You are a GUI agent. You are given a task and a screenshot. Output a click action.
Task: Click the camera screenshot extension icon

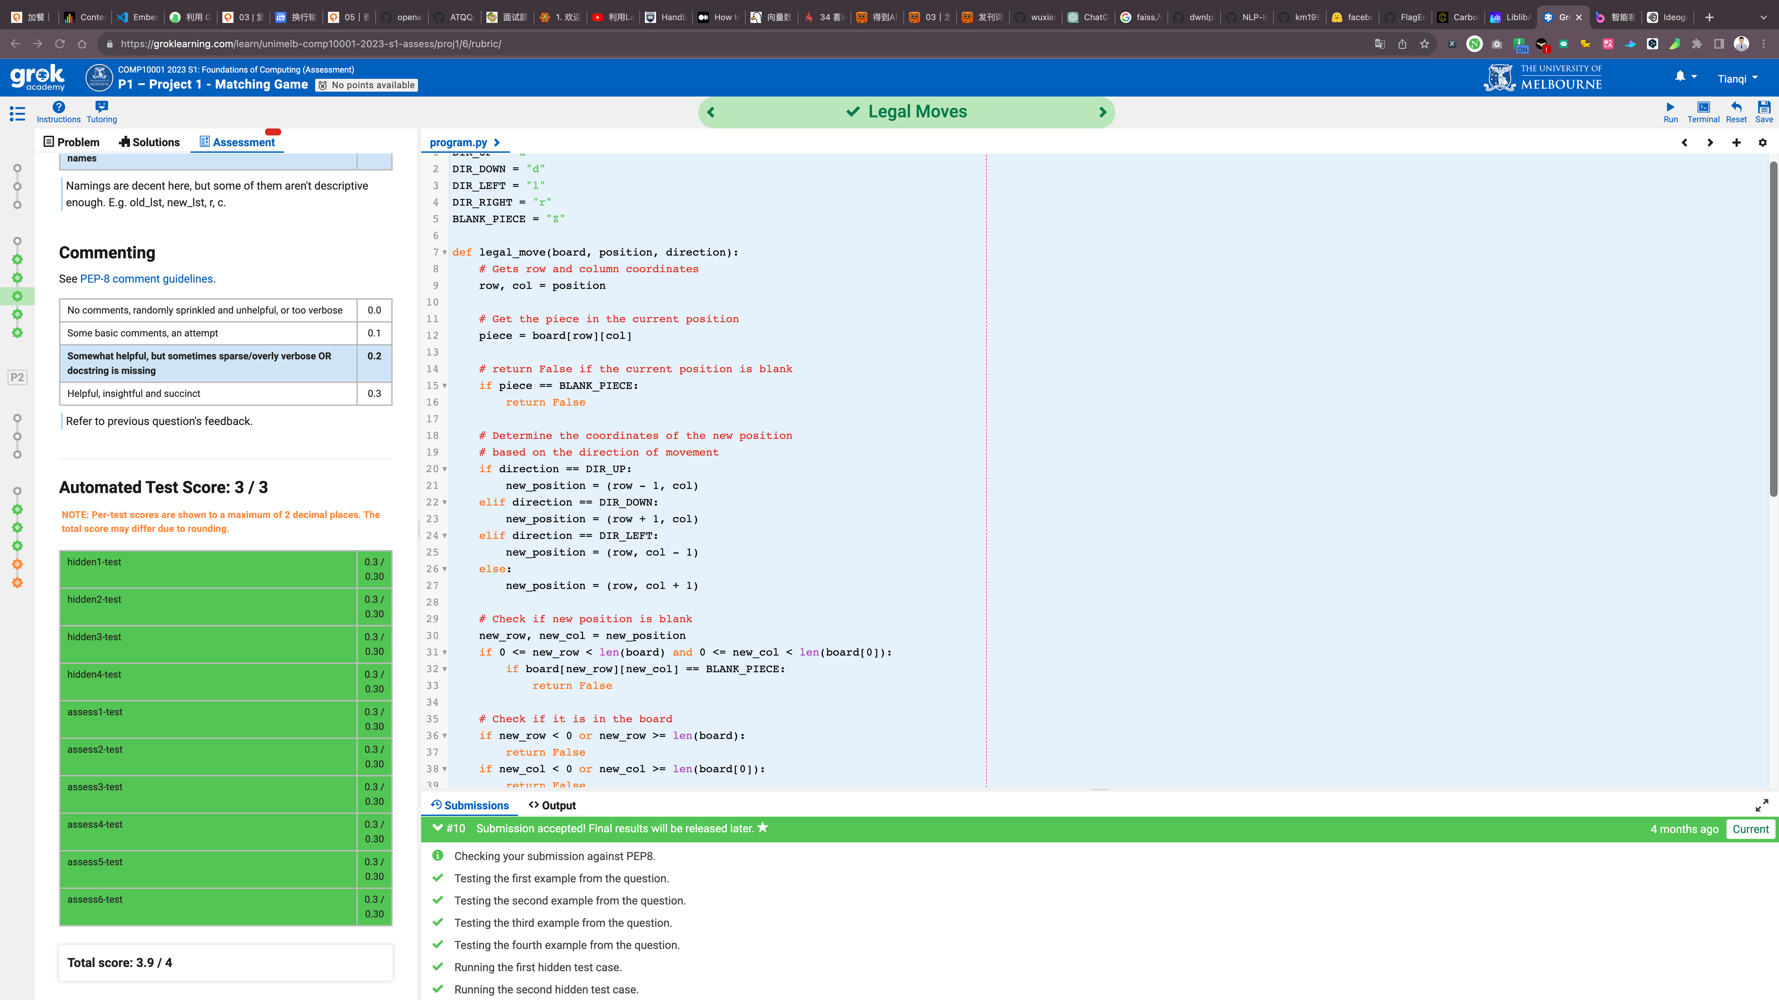[1497, 44]
